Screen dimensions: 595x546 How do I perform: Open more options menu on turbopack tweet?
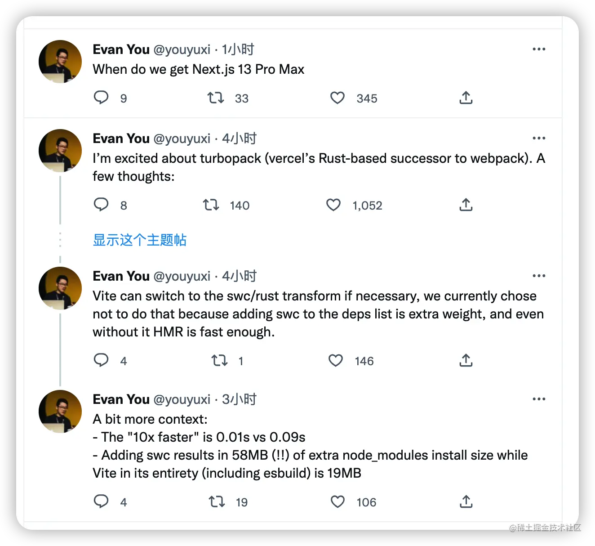click(538, 138)
